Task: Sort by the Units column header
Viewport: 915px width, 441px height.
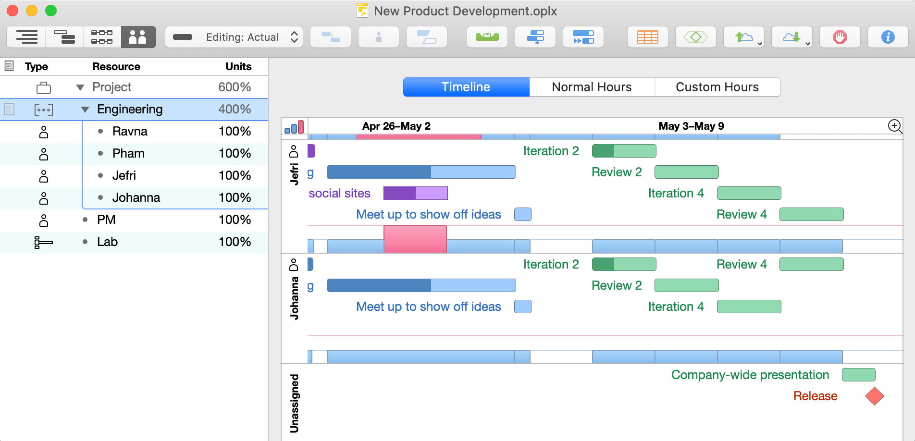Action: click(238, 67)
